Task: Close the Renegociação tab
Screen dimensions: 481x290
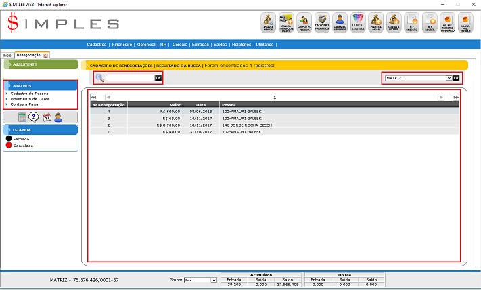Action: 46,54
